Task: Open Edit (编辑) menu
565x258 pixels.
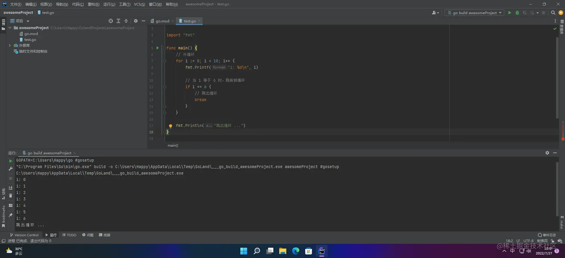Action: pos(31,4)
